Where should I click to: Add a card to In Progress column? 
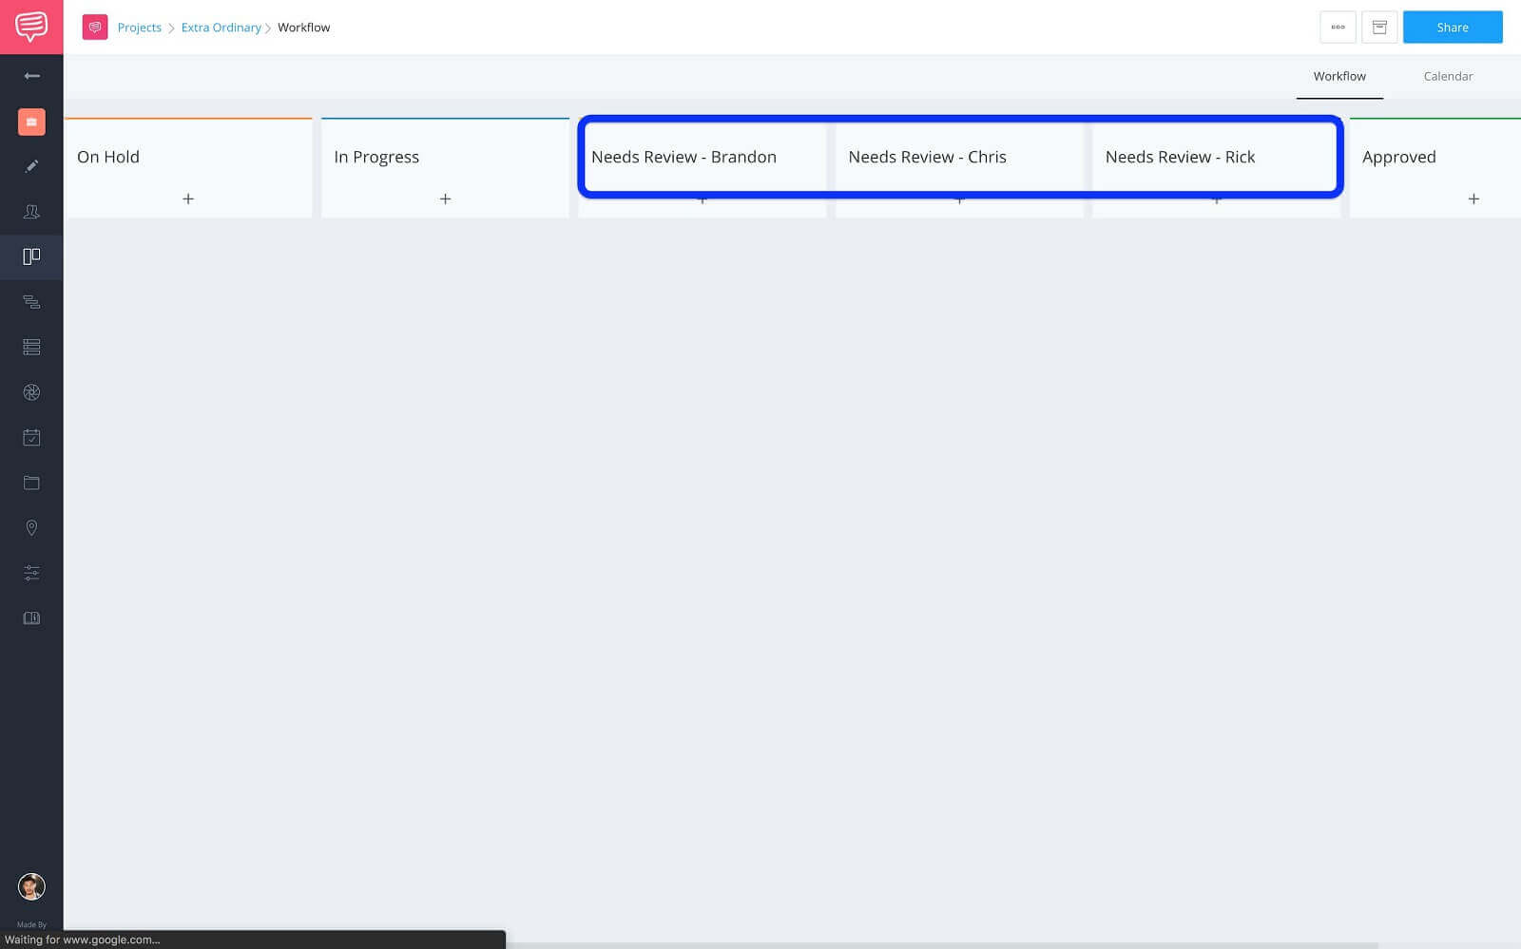pyautogui.click(x=445, y=199)
